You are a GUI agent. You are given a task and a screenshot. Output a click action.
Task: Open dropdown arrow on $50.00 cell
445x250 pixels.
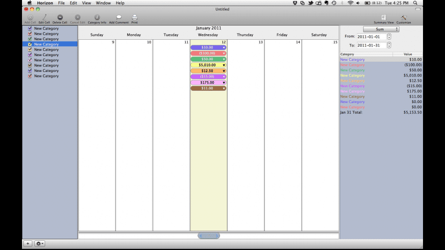click(x=224, y=59)
